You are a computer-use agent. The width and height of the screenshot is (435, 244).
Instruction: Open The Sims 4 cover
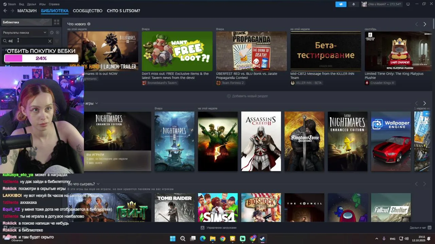(218, 207)
